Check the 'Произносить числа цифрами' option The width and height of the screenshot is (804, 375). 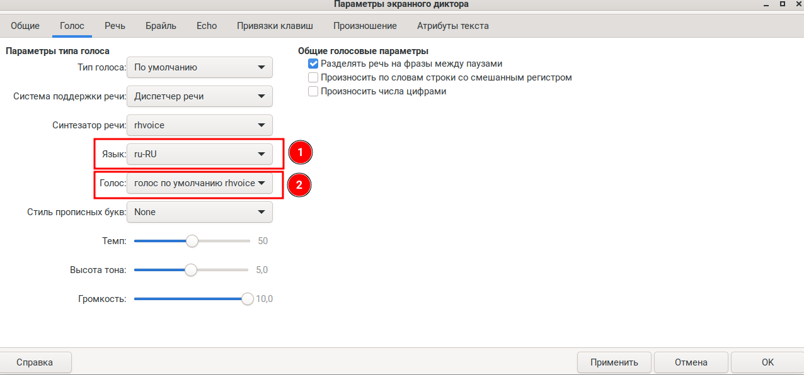[313, 91]
